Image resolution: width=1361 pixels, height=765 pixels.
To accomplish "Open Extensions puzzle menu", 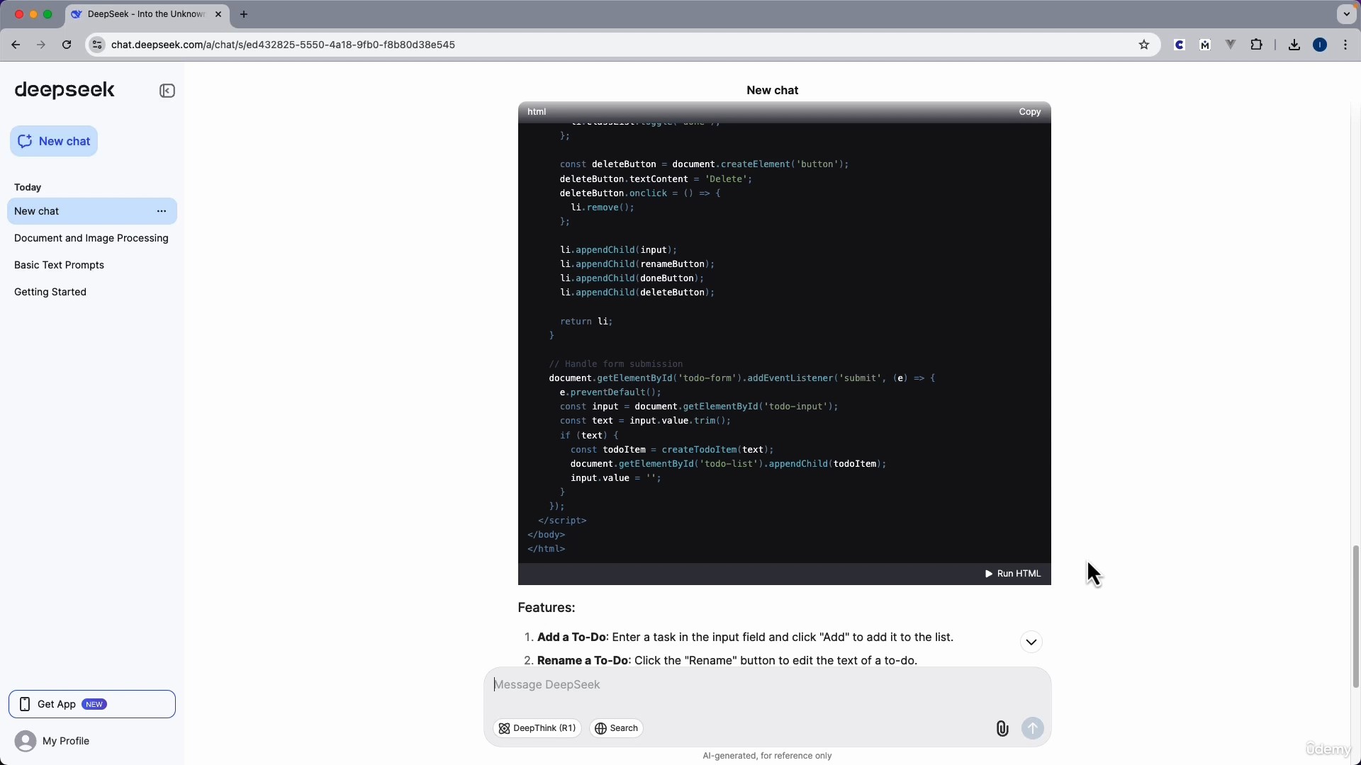I will pyautogui.click(x=1257, y=45).
